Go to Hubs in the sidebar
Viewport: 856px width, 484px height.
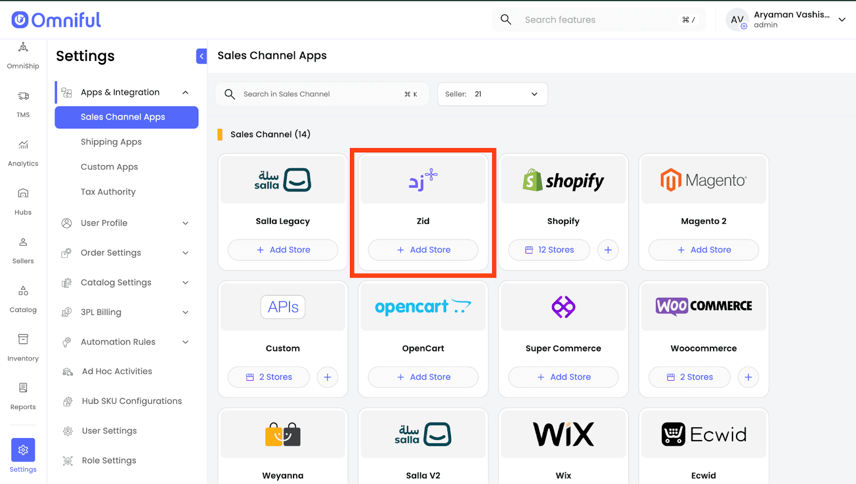(23, 194)
